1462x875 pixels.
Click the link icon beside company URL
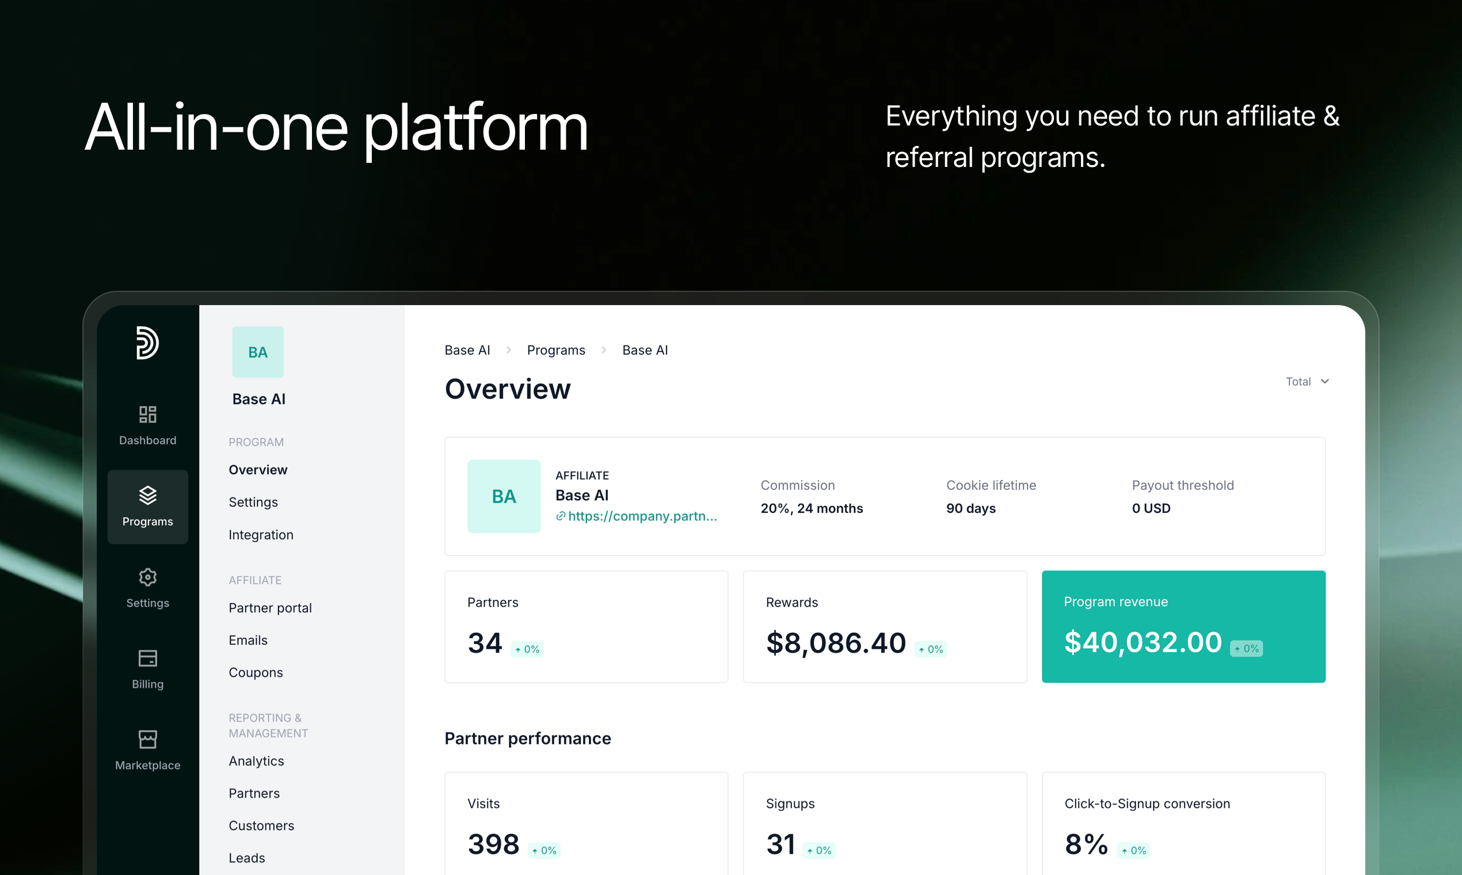tap(561, 516)
